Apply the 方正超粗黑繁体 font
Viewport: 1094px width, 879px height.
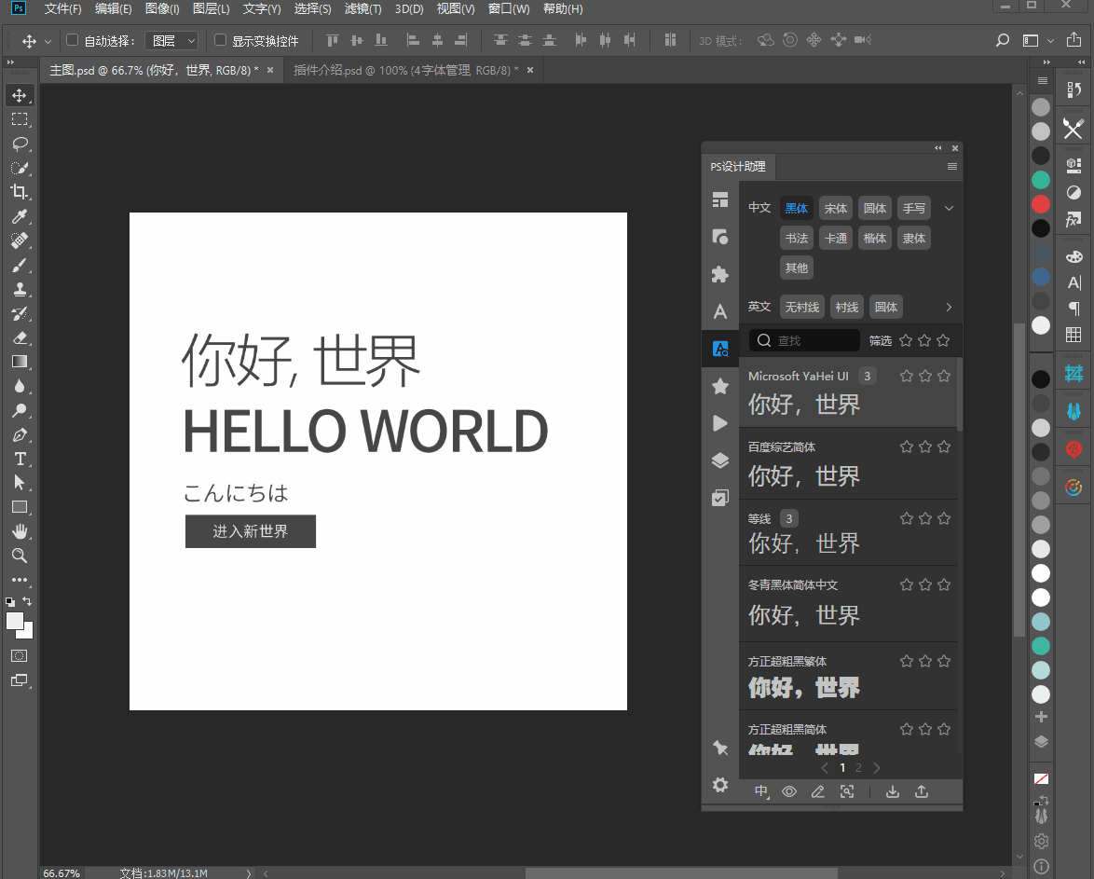(x=848, y=676)
